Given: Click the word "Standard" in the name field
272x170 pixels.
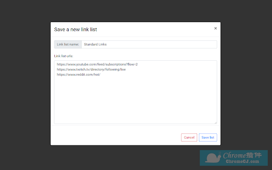Looking at the screenshot, I should pyautogui.click(x=90, y=44).
